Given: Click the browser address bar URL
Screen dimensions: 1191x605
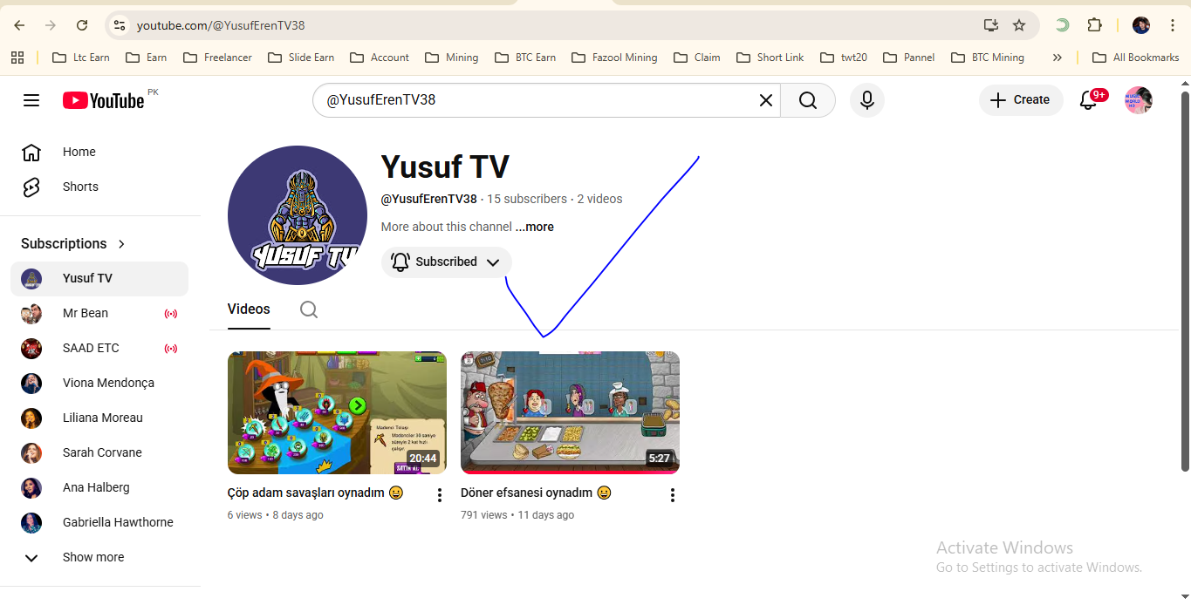Looking at the screenshot, I should pos(221,25).
